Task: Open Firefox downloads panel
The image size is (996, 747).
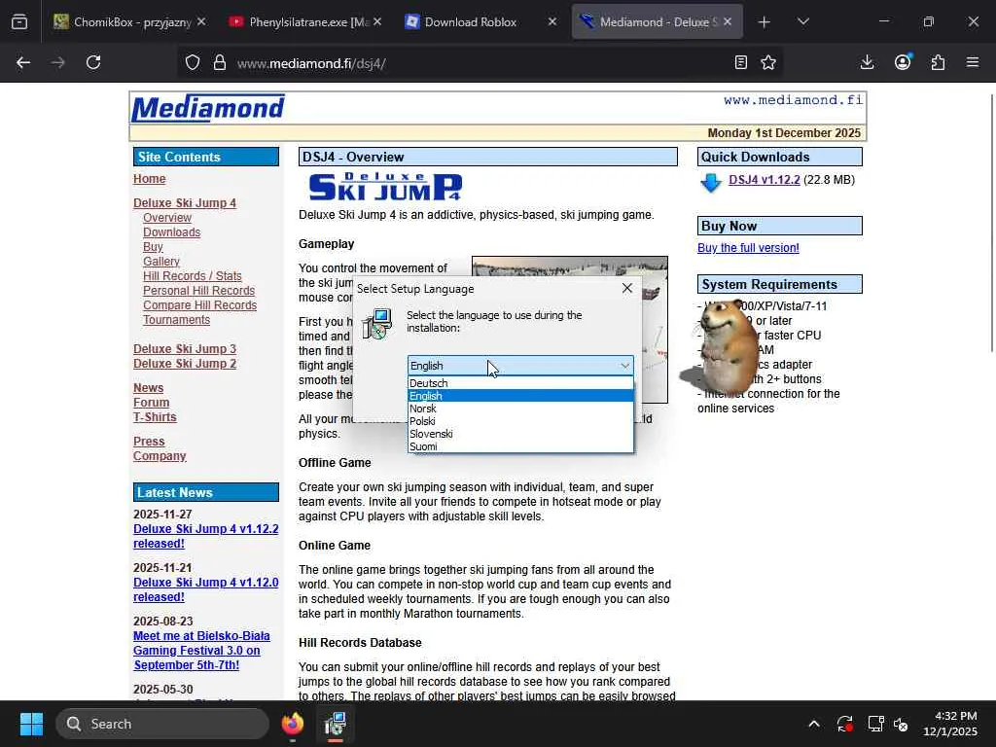Action: [x=867, y=62]
